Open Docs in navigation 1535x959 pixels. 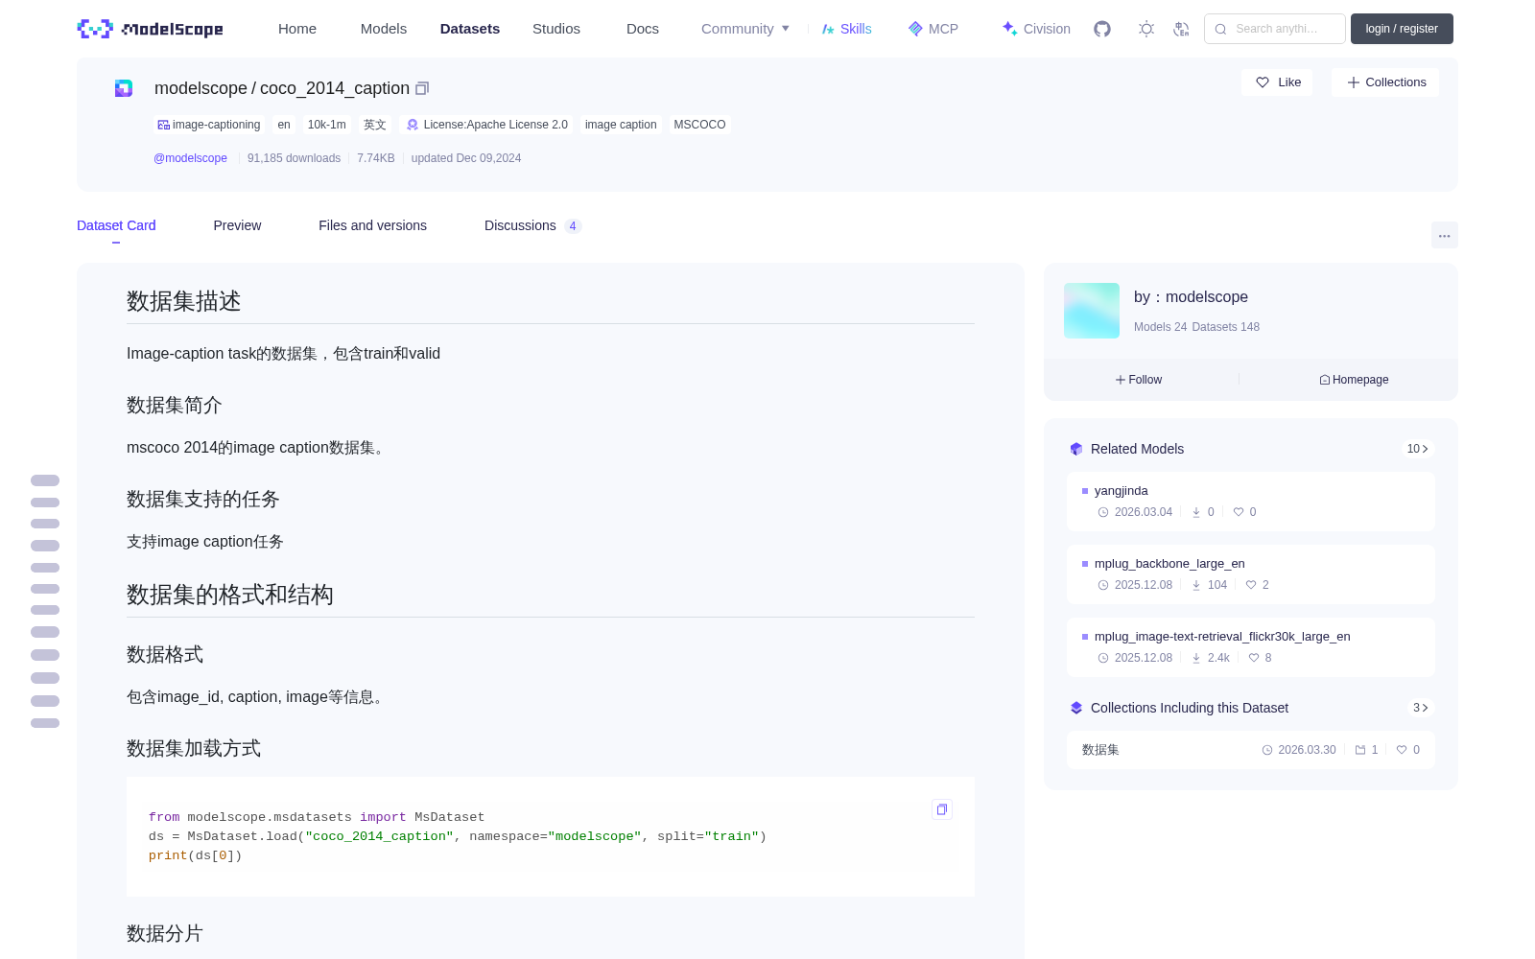[x=643, y=29]
